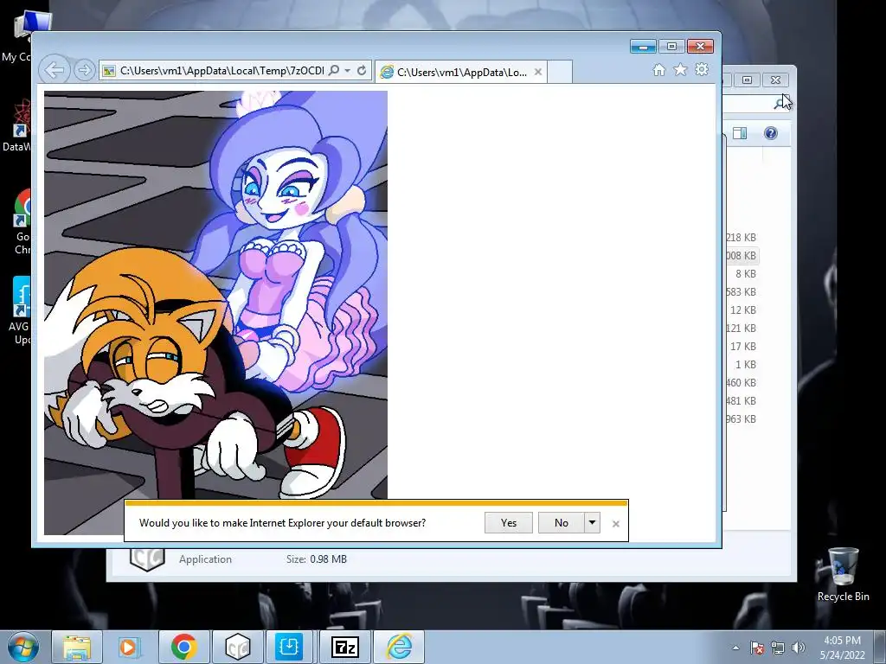Expand the dropdown arrow beside No
The width and height of the screenshot is (886, 664).
point(592,523)
